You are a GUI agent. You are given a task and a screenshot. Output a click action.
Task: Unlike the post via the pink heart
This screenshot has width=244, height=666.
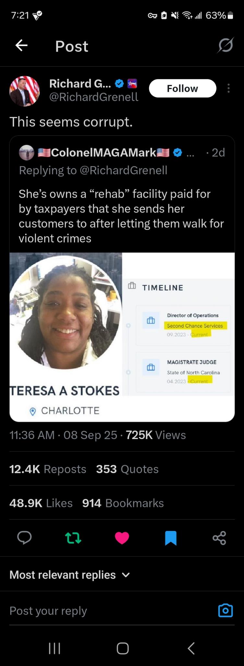point(122,538)
